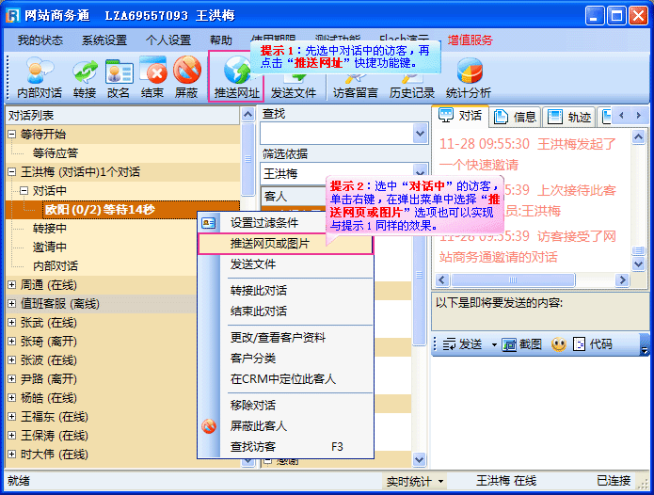
Task: Choose 结束此对话 from context menu
Action: pos(259,311)
